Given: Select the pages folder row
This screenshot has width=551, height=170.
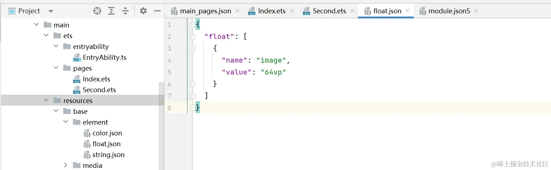Looking at the screenshot, I should tap(82, 68).
